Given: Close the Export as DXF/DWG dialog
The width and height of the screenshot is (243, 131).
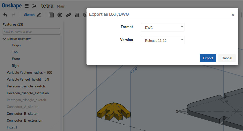Looking at the screenshot, I should (x=233, y=15).
